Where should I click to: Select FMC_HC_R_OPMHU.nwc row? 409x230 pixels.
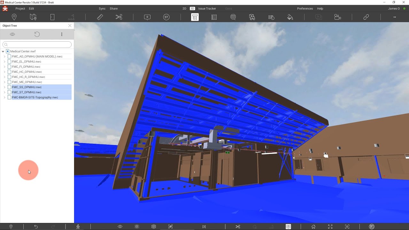tap(28, 77)
